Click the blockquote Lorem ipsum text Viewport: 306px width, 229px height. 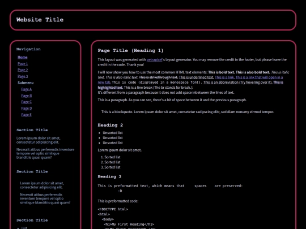[188, 112]
